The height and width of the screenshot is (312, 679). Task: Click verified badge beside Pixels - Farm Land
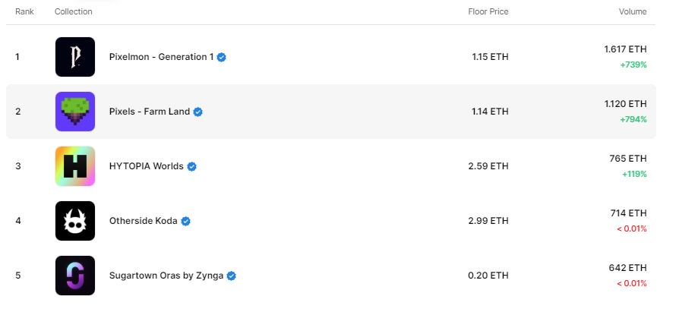(198, 112)
